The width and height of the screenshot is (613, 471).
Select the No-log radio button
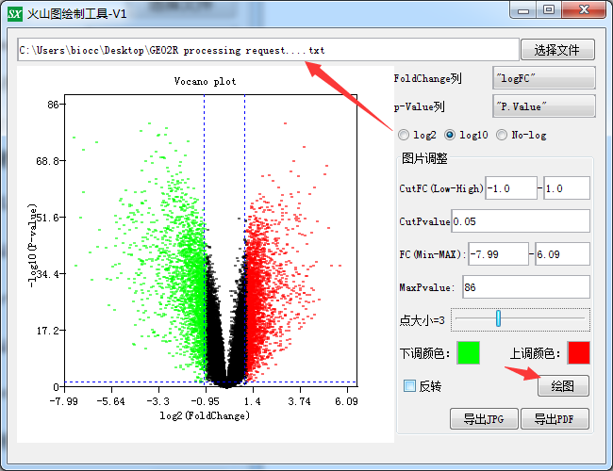502,135
